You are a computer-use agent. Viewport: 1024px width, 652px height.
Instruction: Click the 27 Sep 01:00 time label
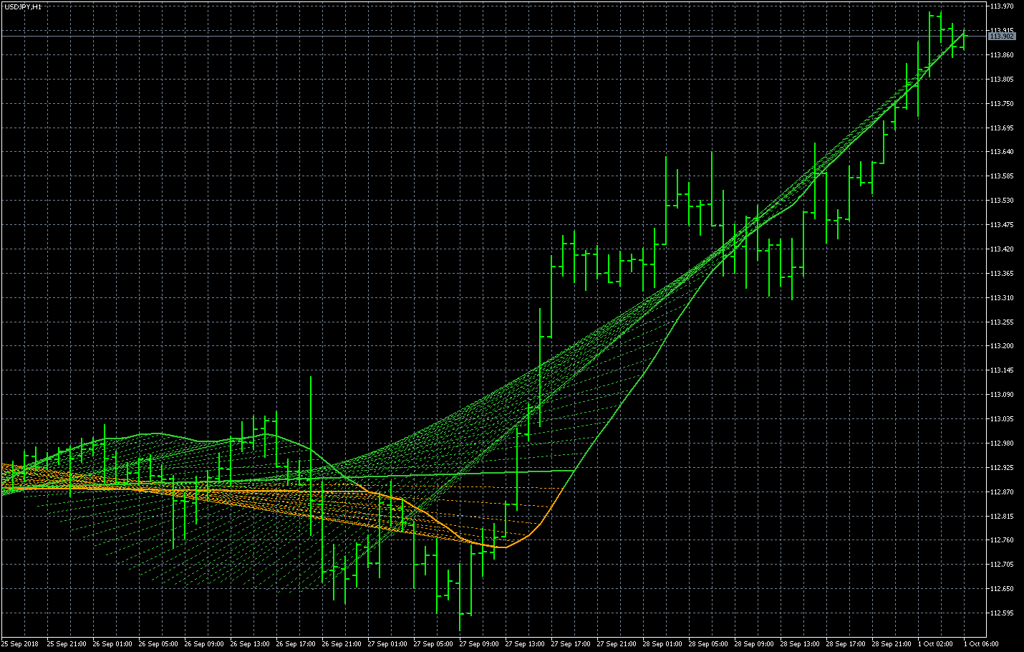387,644
